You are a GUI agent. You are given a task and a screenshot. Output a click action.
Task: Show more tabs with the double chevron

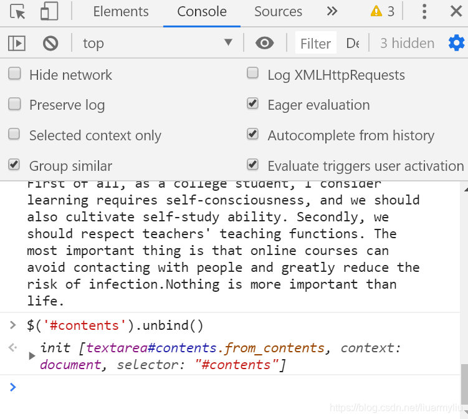[332, 11]
